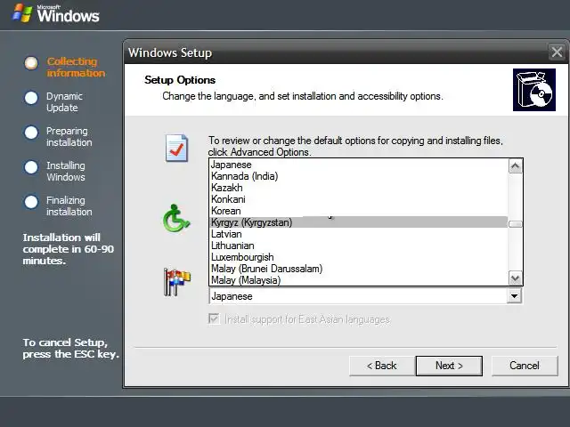Click the Windows logo flag
Screen dimensions: 570x427
click(x=21, y=13)
